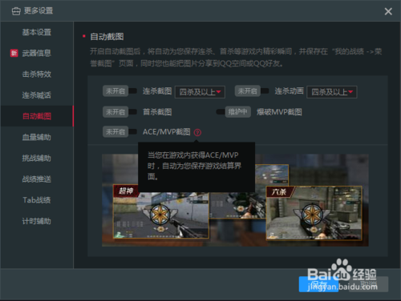This screenshot has width=401, height=301.
Task: Select 击杀特效 in the sidebar
Action: click(37, 74)
